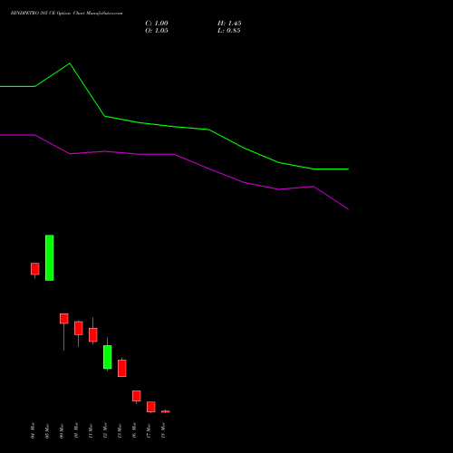The width and height of the screenshot is (453, 453).
Task: Click the red candle for 11 Mar
Action: click(x=93, y=334)
